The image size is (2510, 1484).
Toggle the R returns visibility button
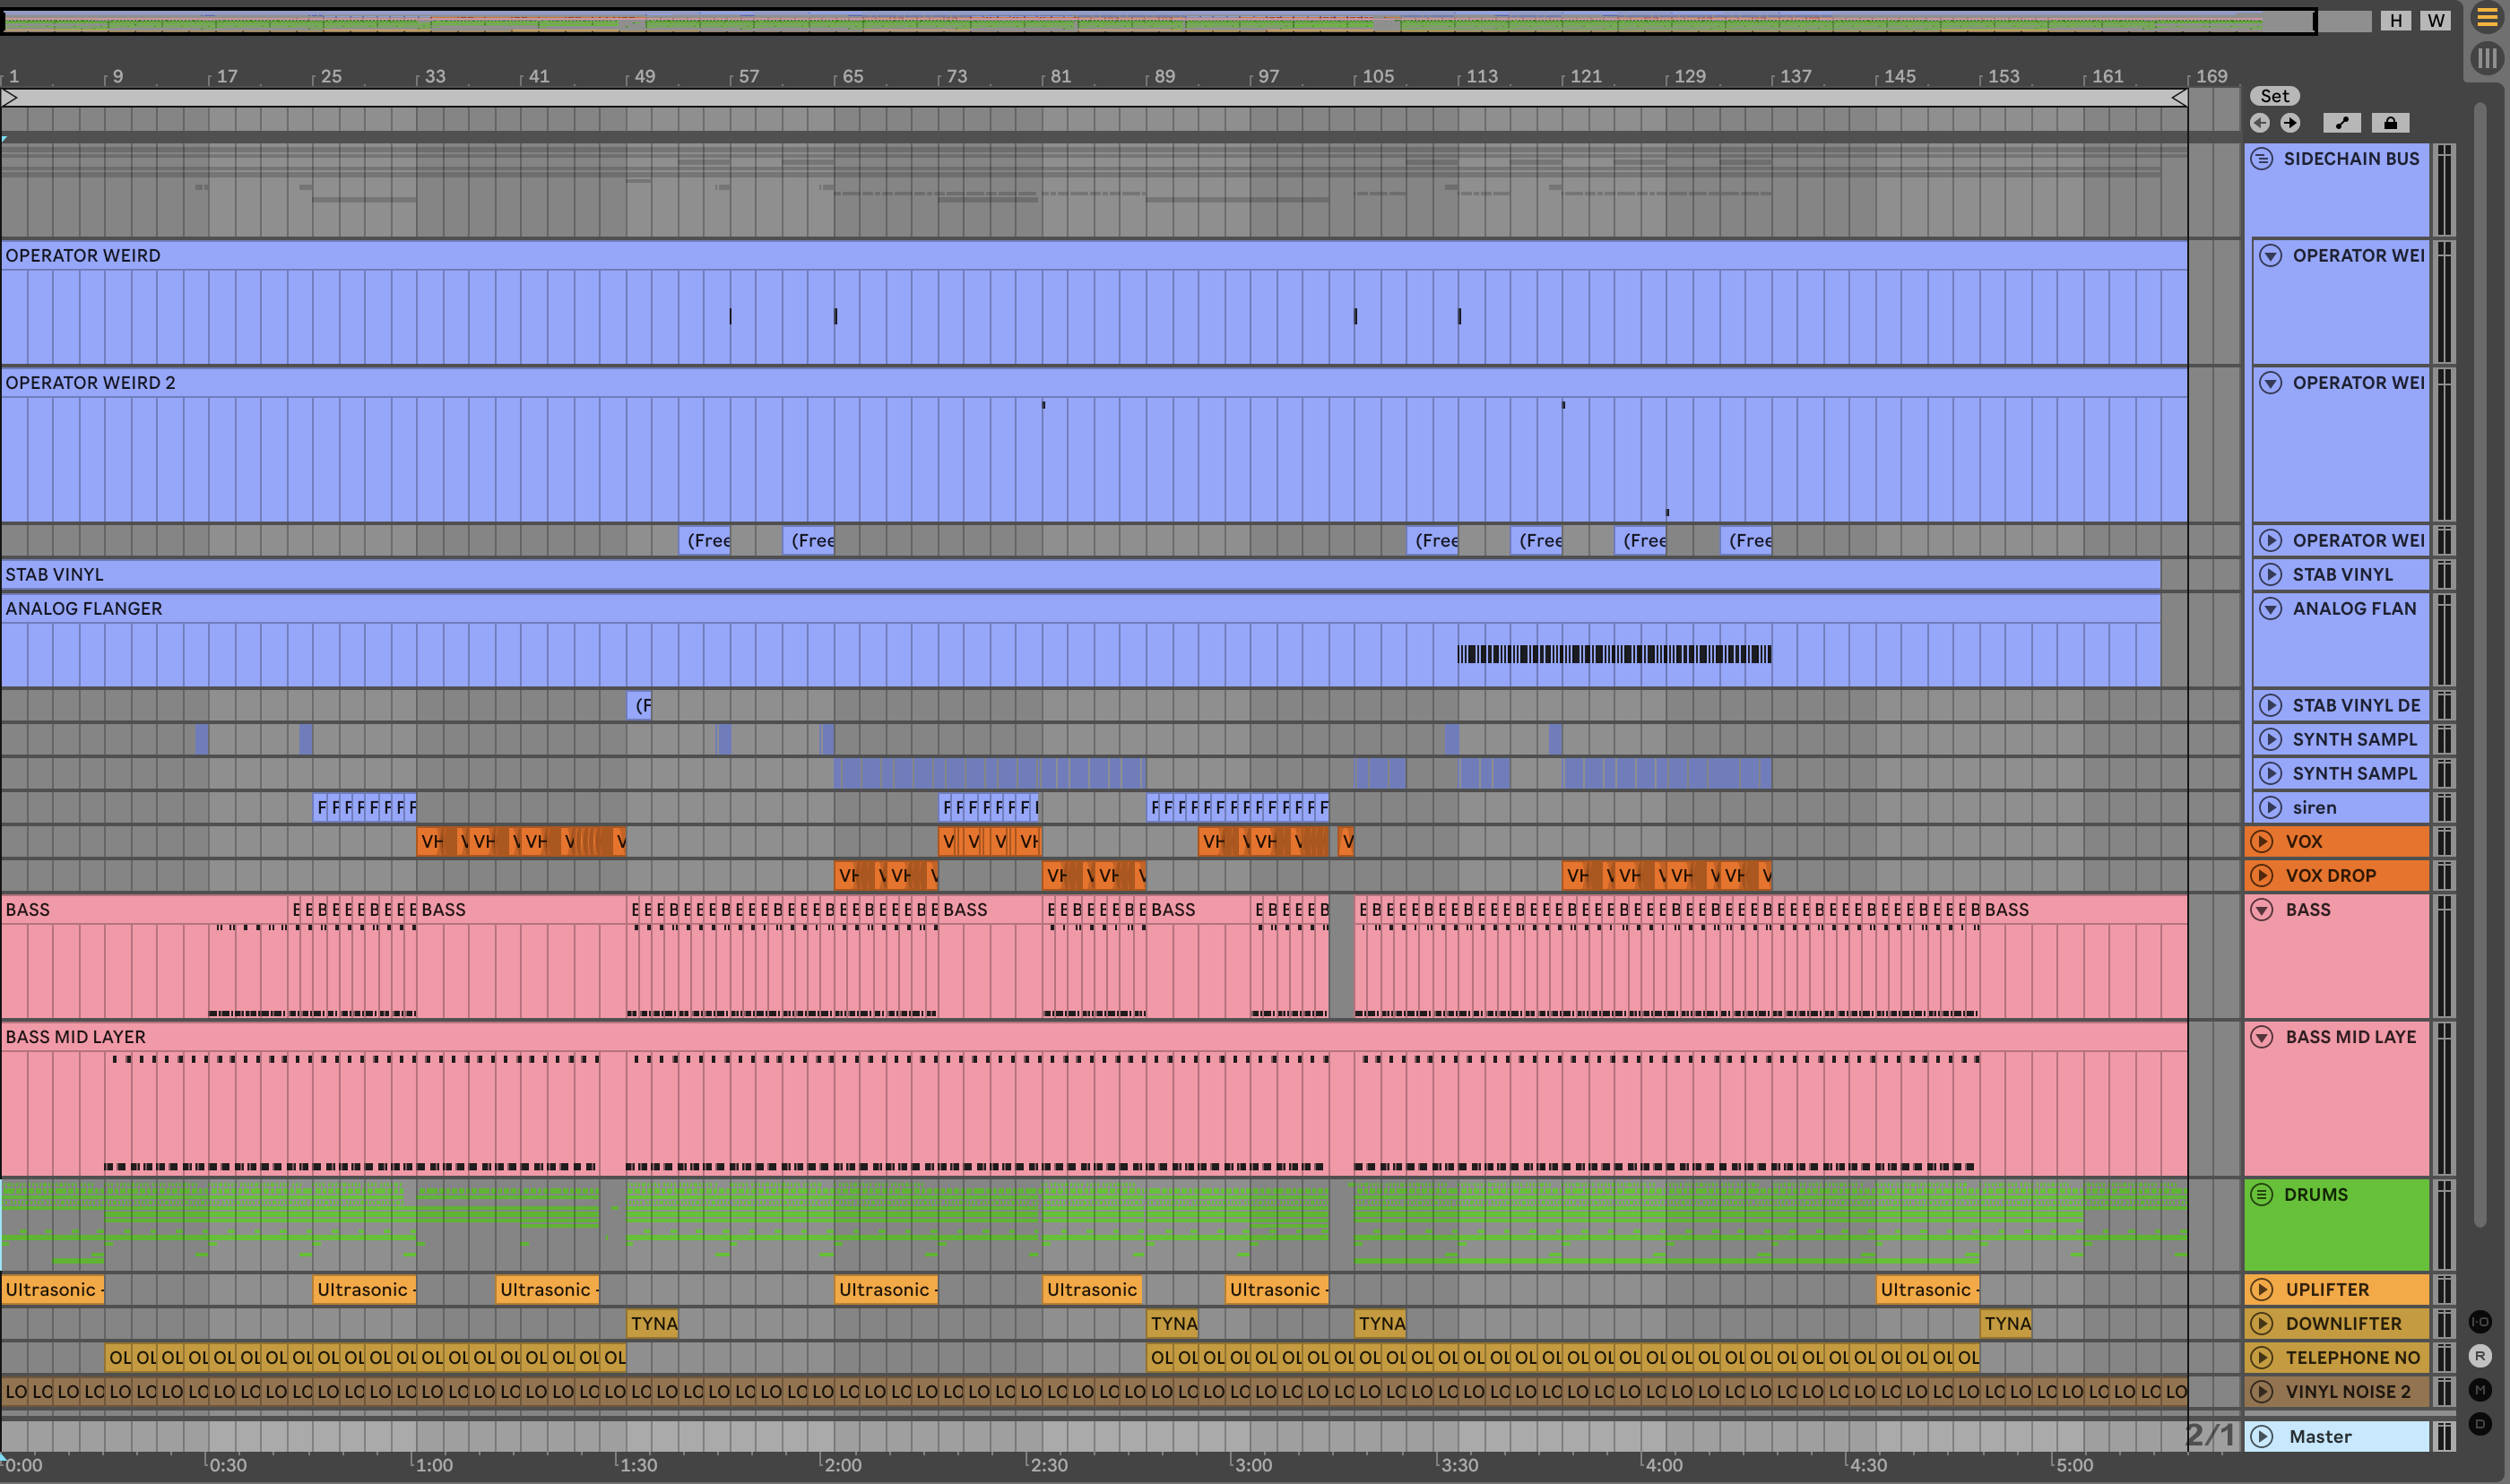pos(2480,1356)
